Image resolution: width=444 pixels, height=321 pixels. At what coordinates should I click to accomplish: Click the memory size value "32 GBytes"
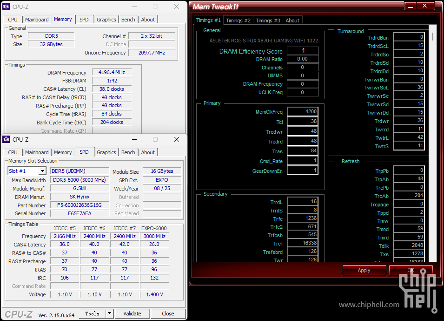pyautogui.click(x=51, y=44)
